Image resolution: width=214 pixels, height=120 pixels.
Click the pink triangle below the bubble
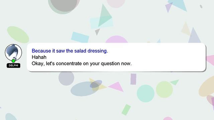[x=116, y=87]
